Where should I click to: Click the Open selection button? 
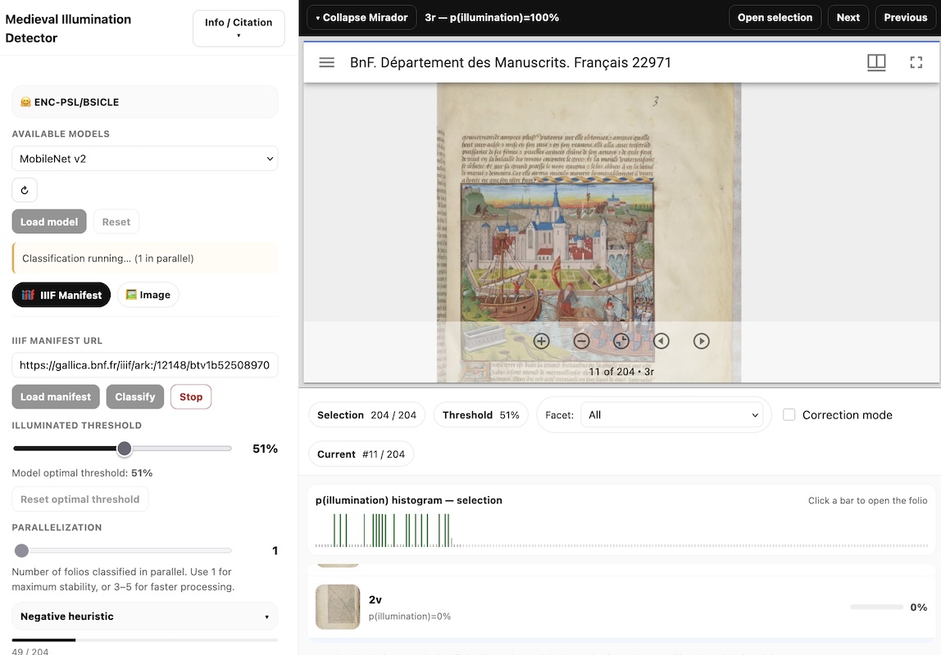[x=775, y=17]
